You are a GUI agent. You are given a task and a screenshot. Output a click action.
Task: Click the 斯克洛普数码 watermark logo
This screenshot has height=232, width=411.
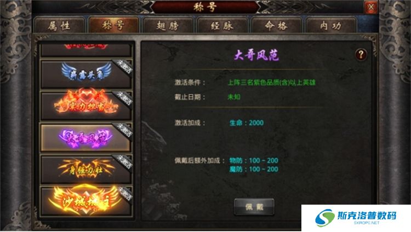356,218
